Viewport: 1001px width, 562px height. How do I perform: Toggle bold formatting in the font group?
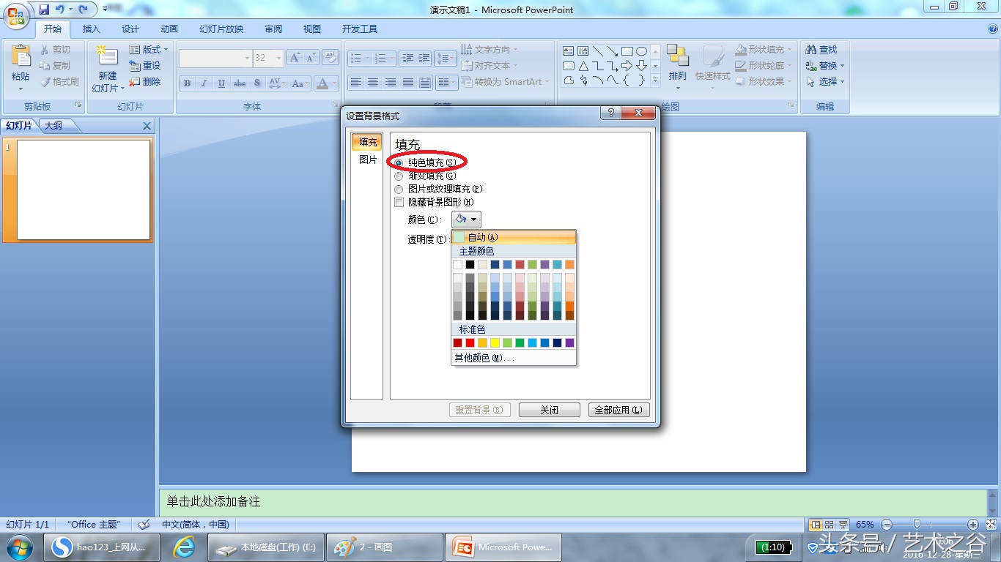click(187, 83)
